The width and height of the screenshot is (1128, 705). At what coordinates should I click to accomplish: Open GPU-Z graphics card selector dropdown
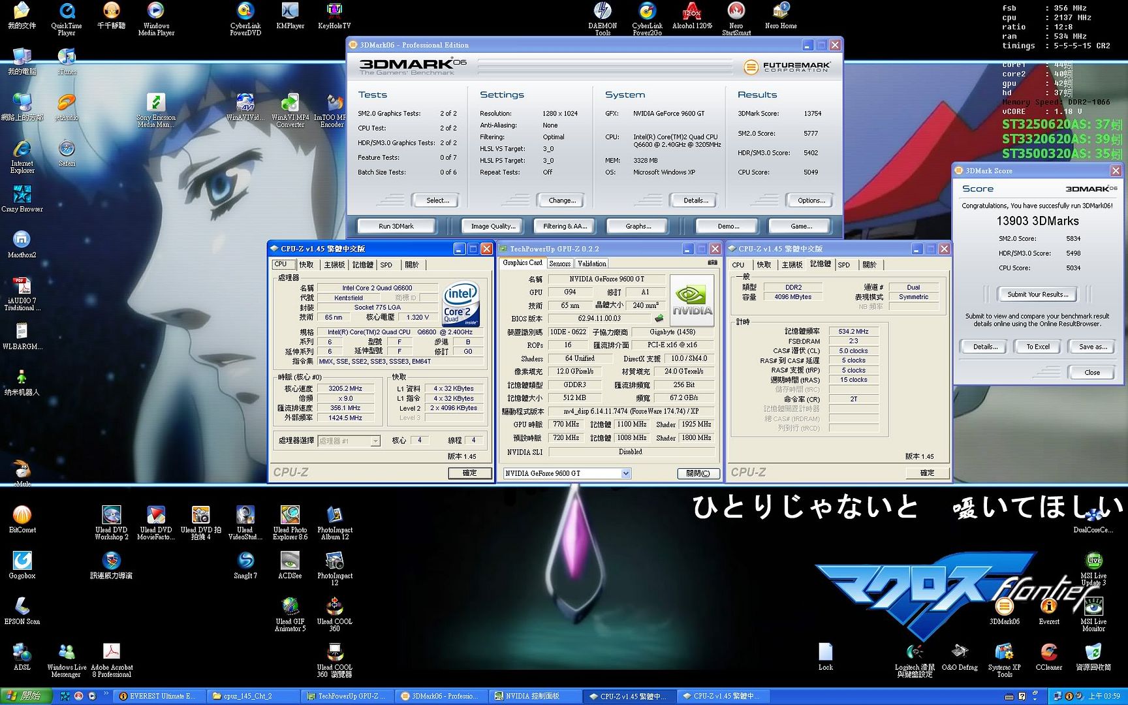coord(625,473)
